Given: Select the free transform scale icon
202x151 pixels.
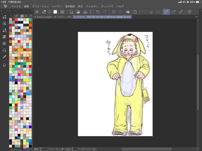Looking at the screenshot, I should (135, 12).
